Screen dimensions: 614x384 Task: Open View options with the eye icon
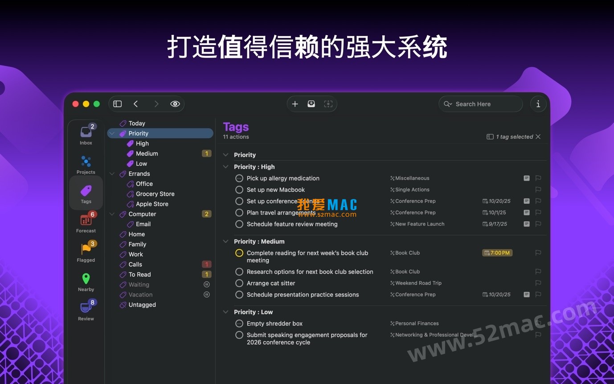point(175,103)
